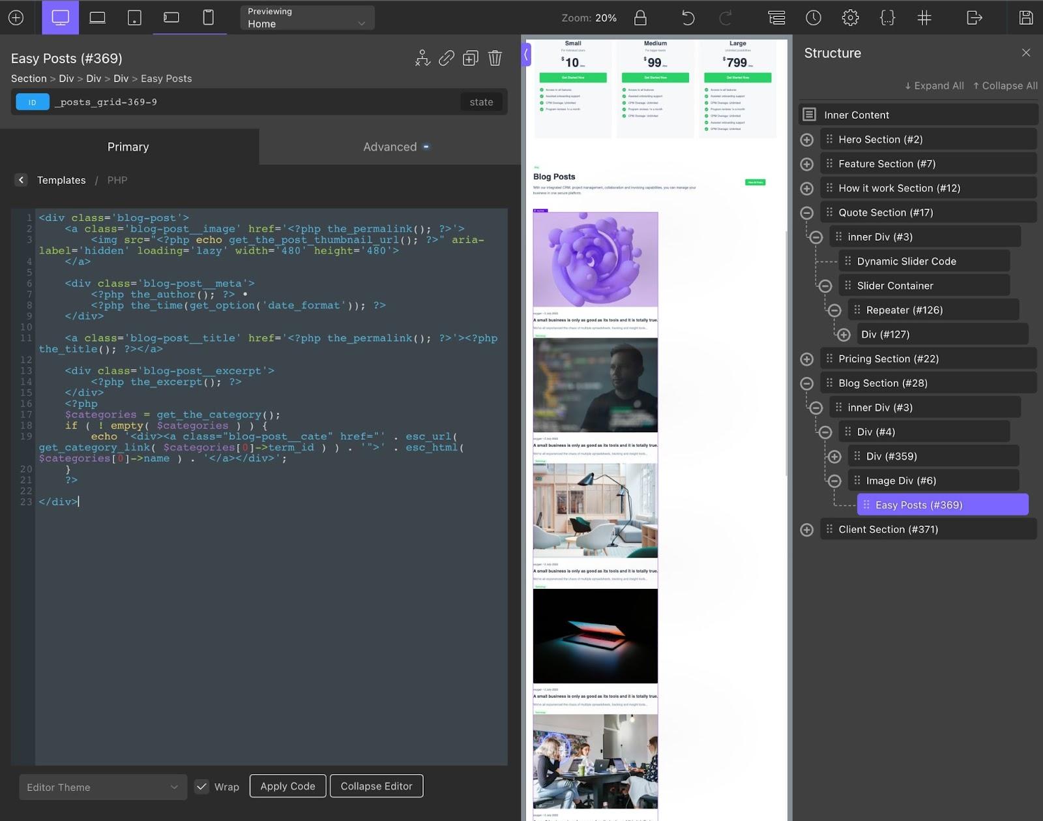Click the Add element plus icon
This screenshot has width=1043, height=821.
pos(16,18)
